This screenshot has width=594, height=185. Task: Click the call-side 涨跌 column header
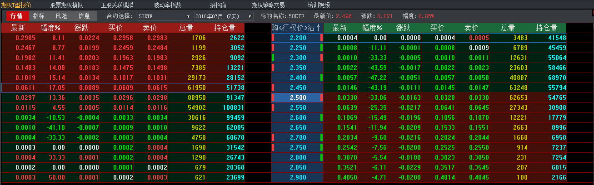tap(82, 28)
